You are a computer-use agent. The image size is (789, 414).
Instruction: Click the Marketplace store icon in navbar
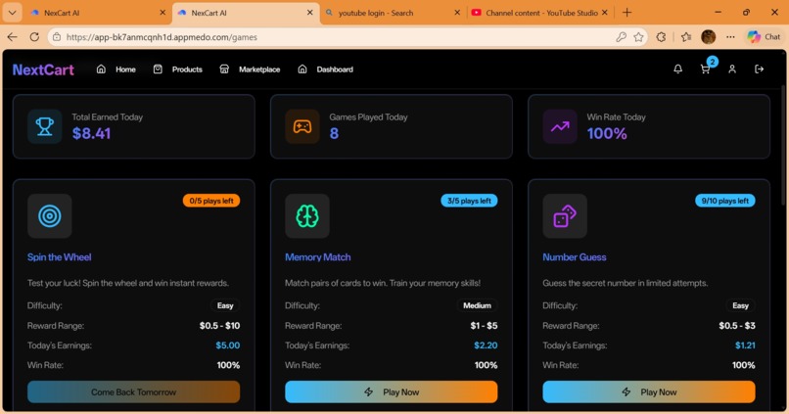224,69
